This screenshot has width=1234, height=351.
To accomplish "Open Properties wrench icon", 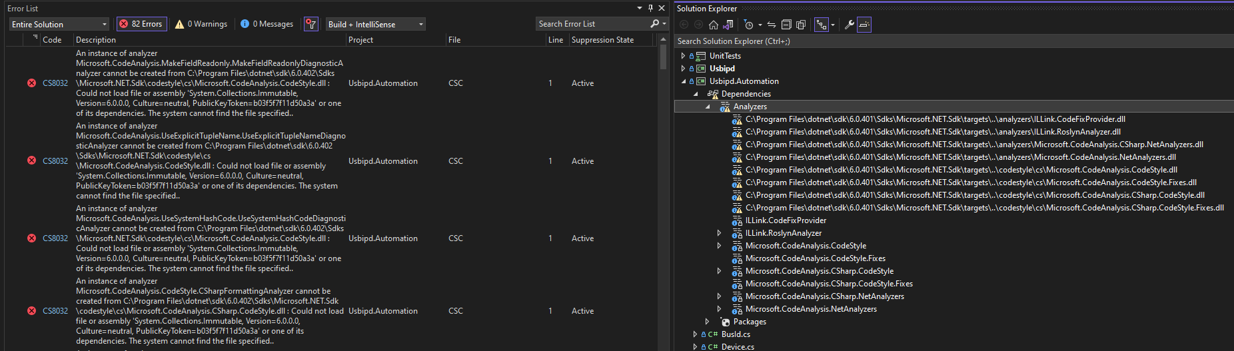I will point(849,25).
